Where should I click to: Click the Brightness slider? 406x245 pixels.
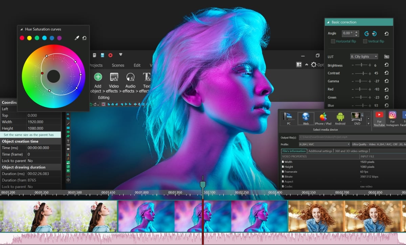[x=361, y=65]
